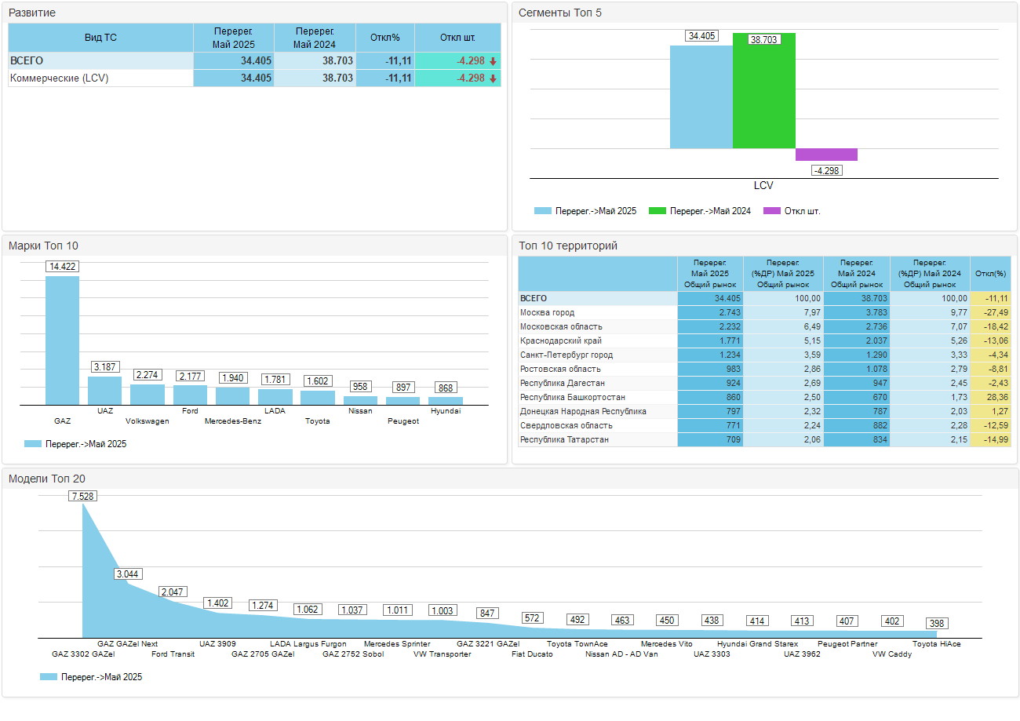Click the green Май 2024 legend swatch

[x=657, y=211]
